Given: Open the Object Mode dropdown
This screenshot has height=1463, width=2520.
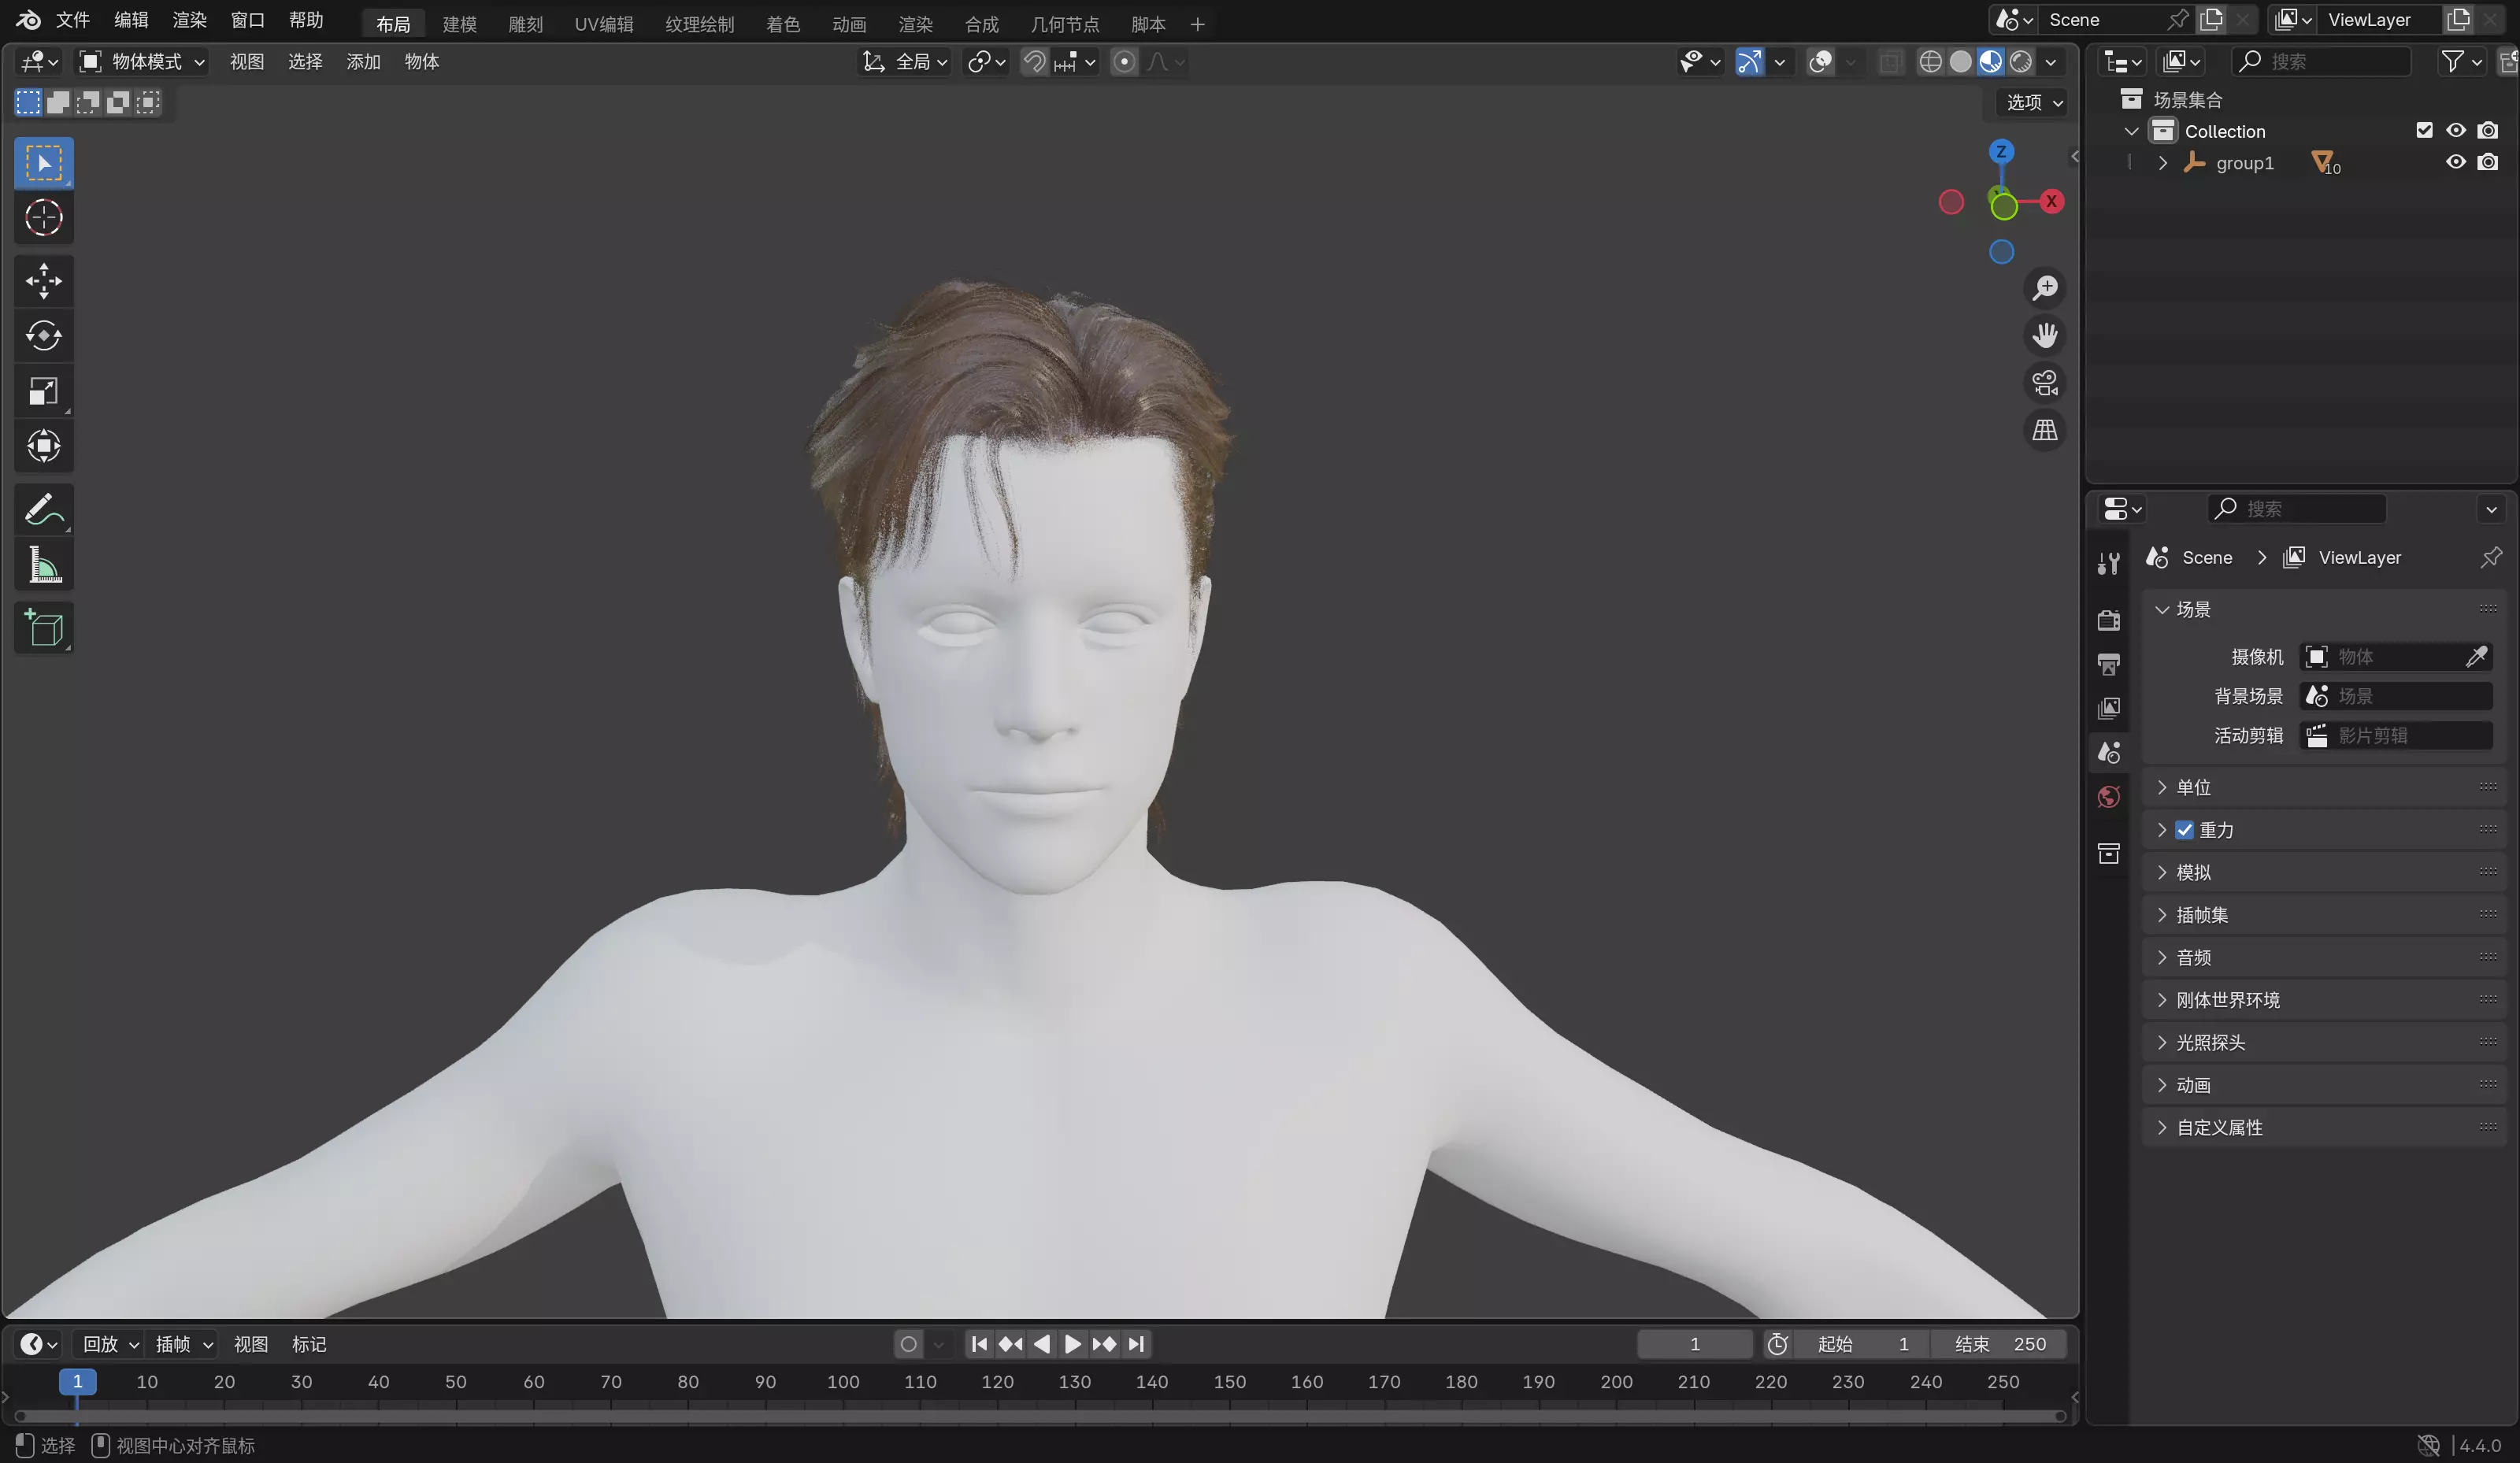Looking at the screenshot, I should [x=142, y=62].
